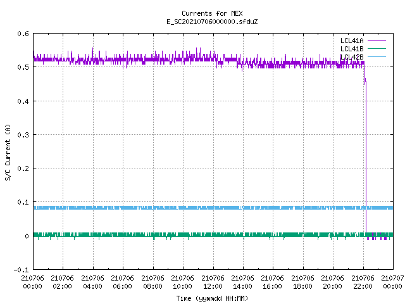Image resolution: width=405 pixels, height=304 pixels.
Task: Click the 210706 16:00 x-axis tick label
Action: pos(272,282)
